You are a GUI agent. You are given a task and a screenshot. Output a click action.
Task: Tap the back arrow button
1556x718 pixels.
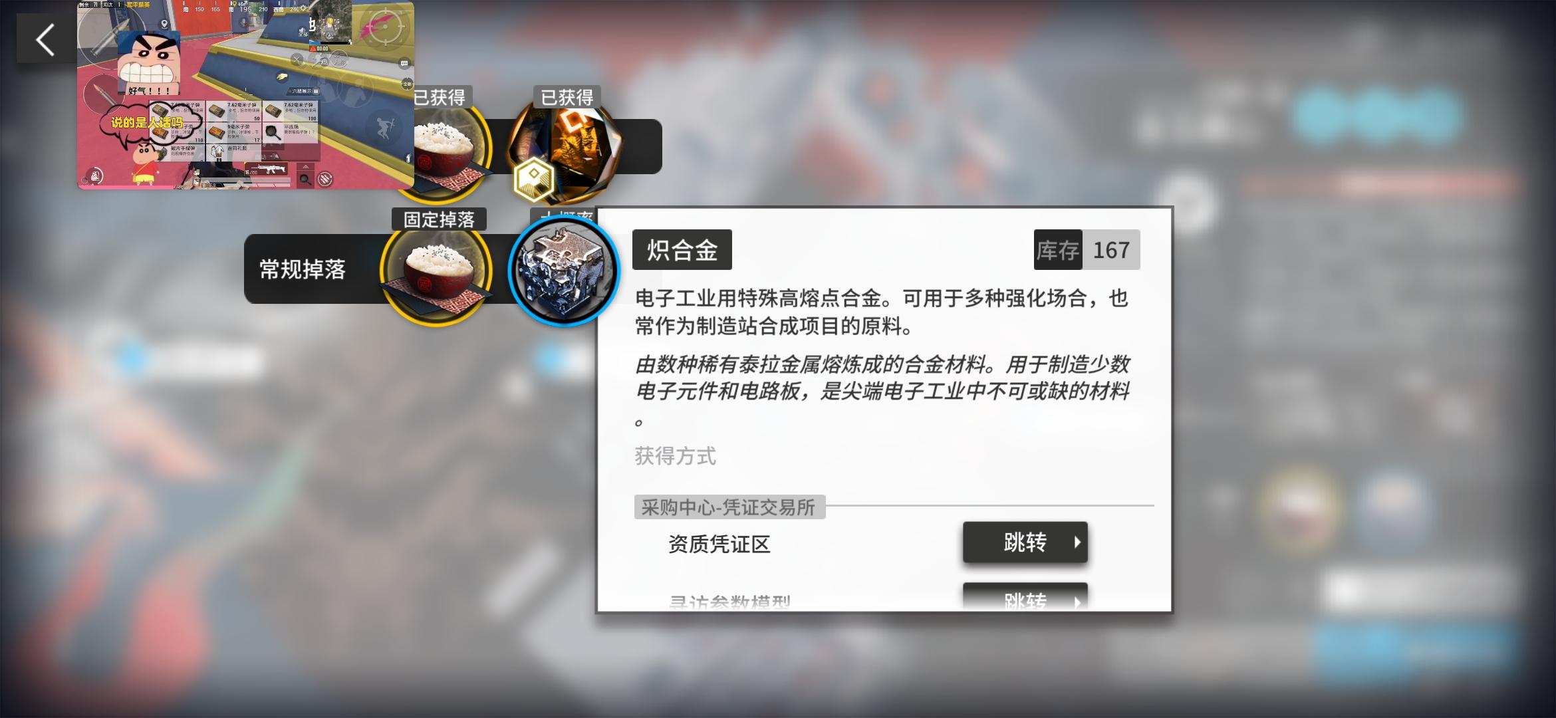point(45,39)
